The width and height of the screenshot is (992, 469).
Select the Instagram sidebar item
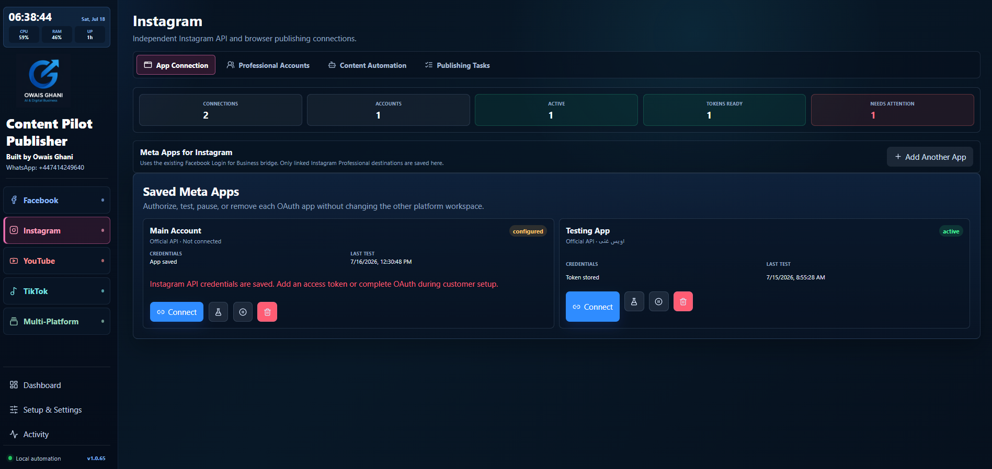(x=56, y=230)
